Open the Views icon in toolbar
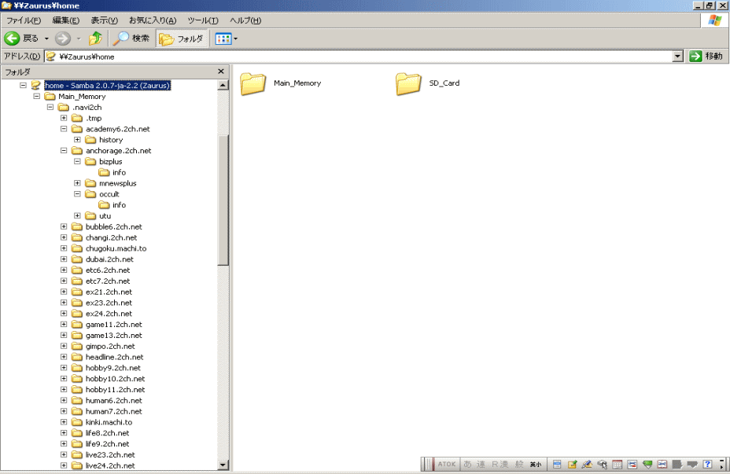This screenshot has width=730, height=474. (x=223, y=39)
